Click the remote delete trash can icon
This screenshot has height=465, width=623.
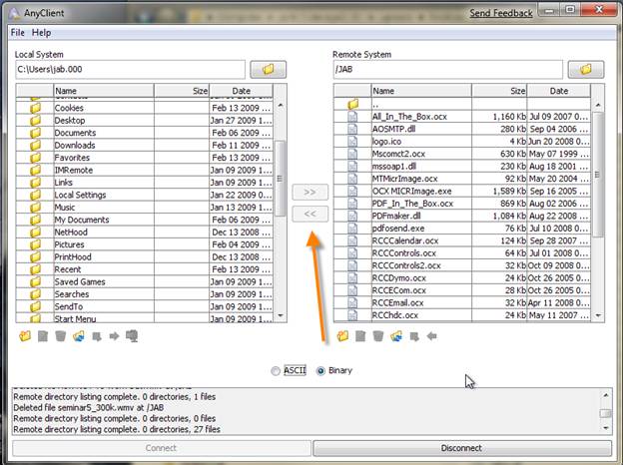pos(378,336)
